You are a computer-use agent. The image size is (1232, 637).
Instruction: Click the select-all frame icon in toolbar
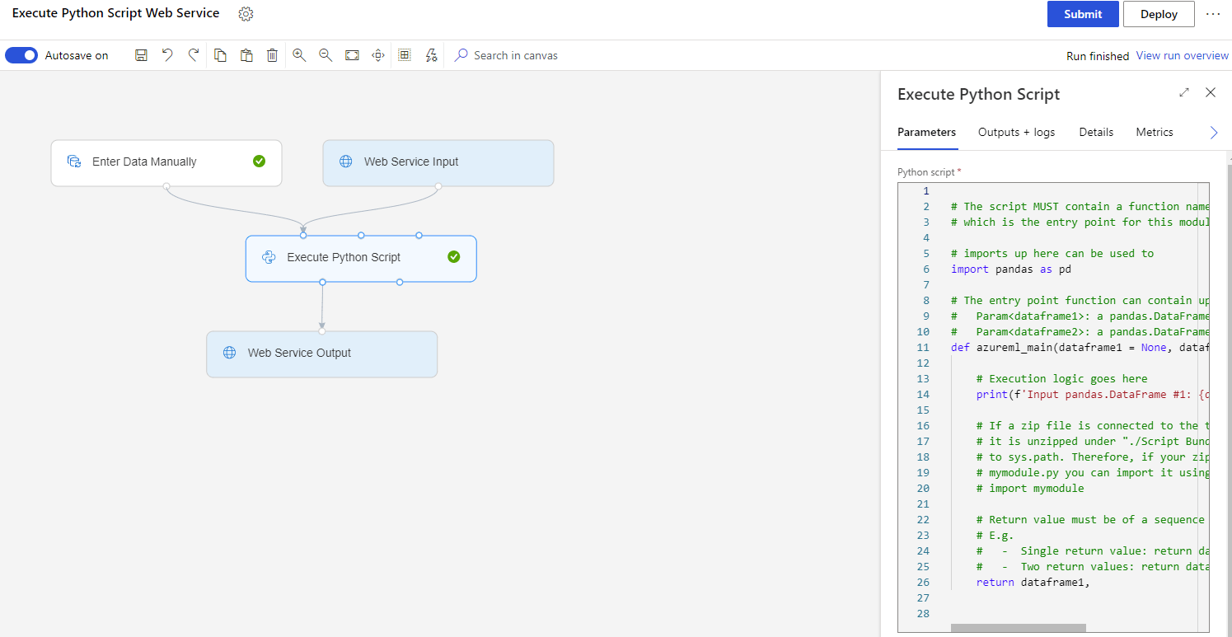tap(405, 55)
